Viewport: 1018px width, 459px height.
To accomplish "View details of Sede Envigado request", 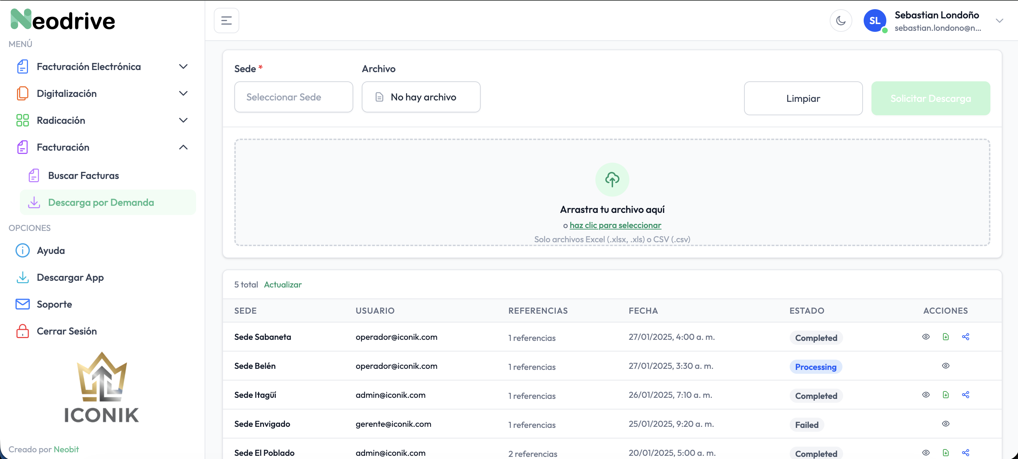I will 945,424.
